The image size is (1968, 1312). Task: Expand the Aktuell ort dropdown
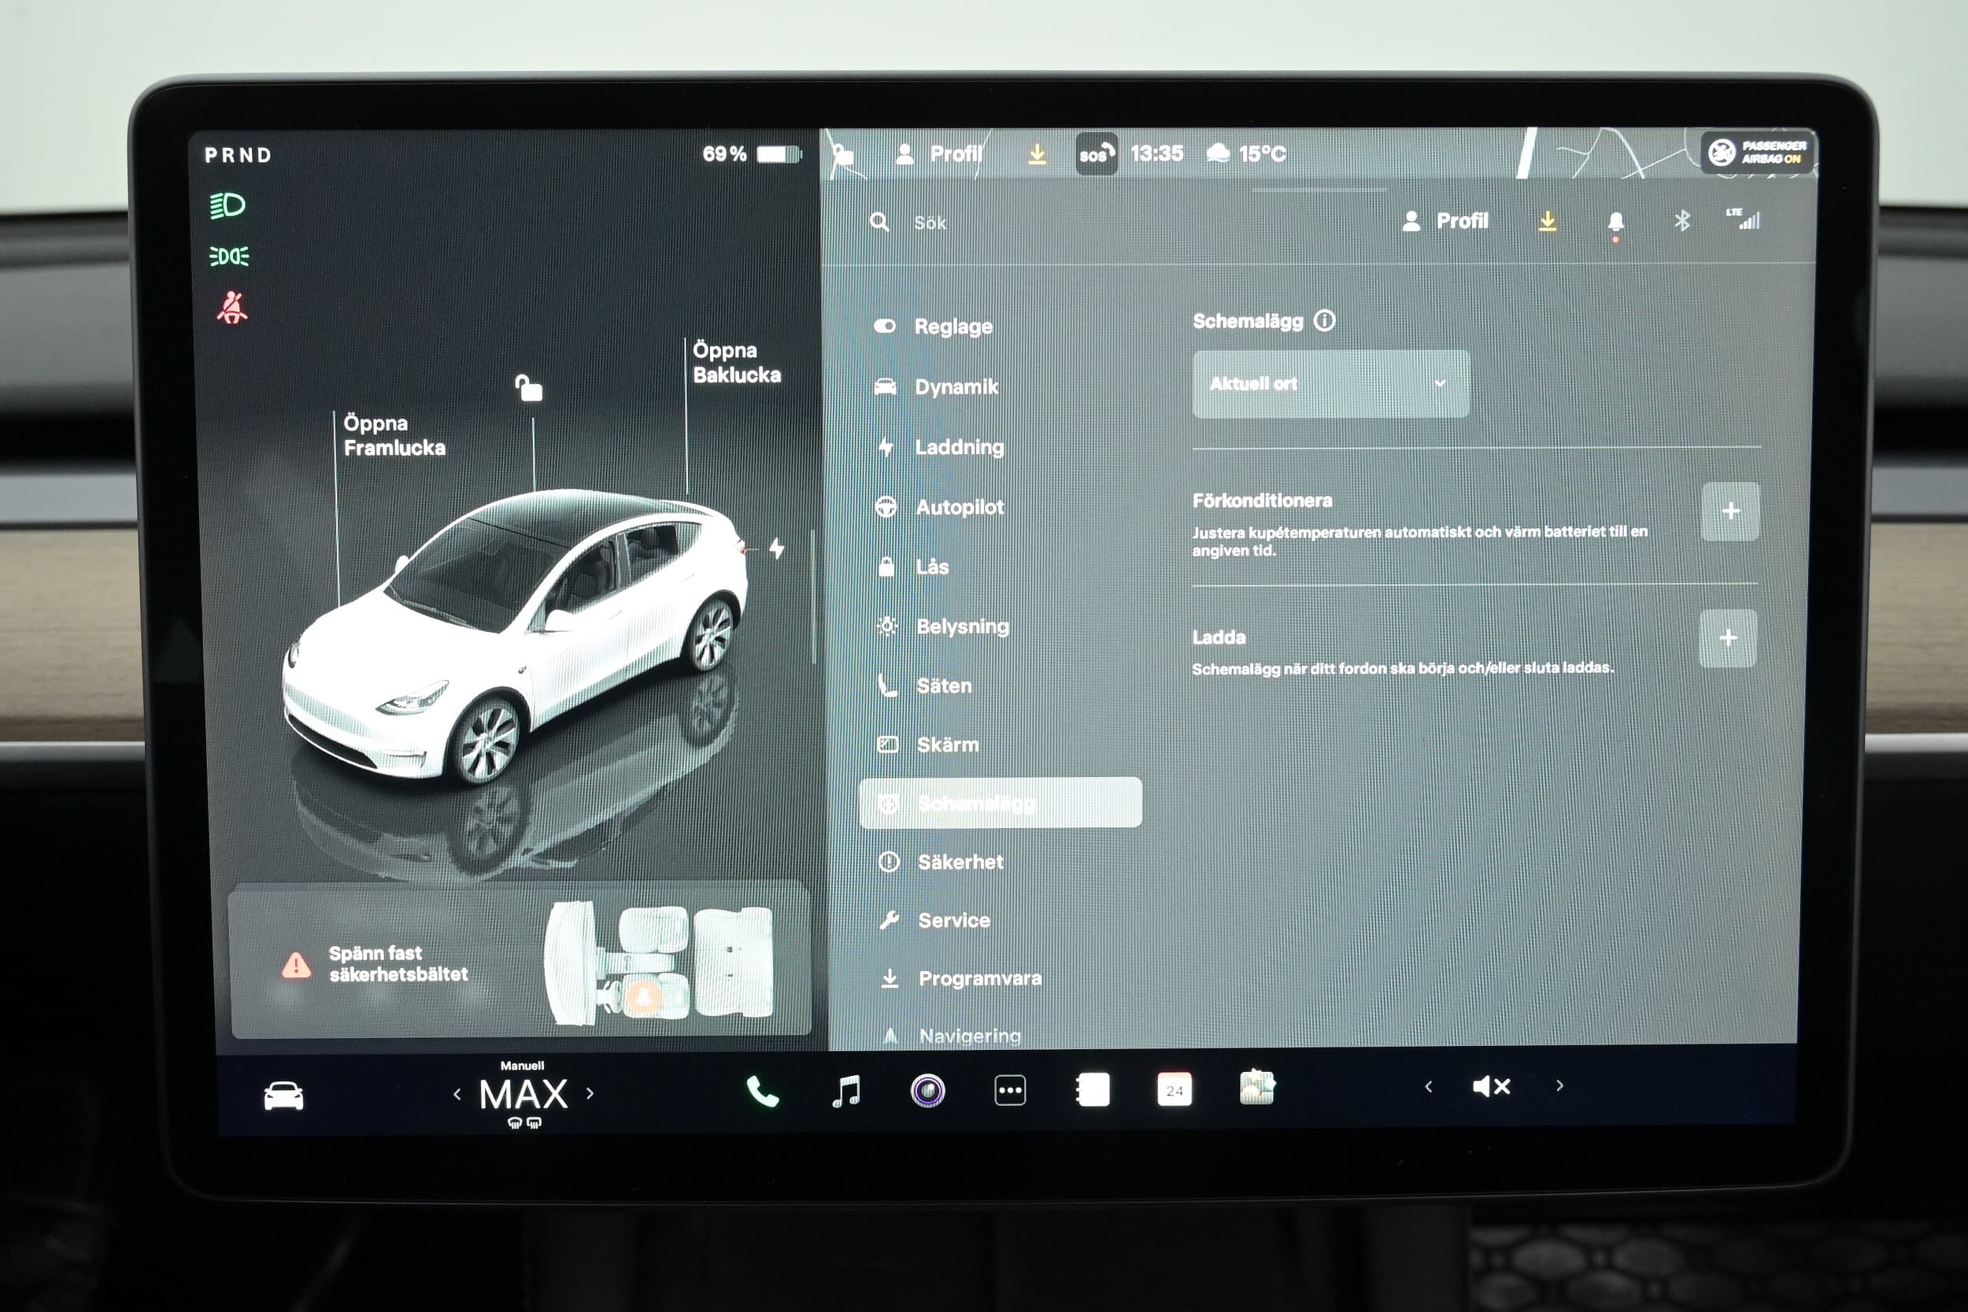[x=1330, y=384]
